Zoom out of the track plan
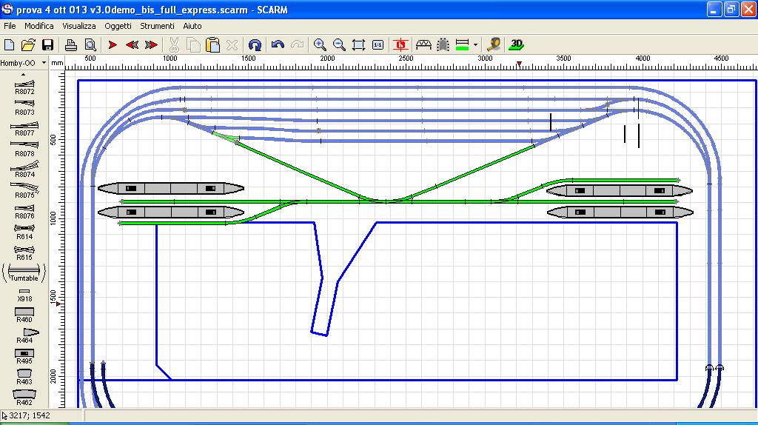The height and width of the screenshot is (425, 758). pos(339,45)
